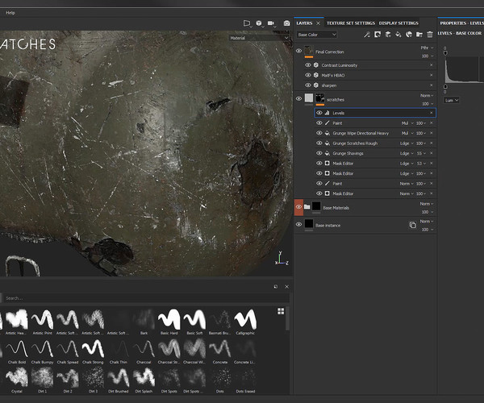Image resolution: width=484 pixels, height=403 pixels.
Task: Close the Layers tab with X
Action: click(319, 23)
